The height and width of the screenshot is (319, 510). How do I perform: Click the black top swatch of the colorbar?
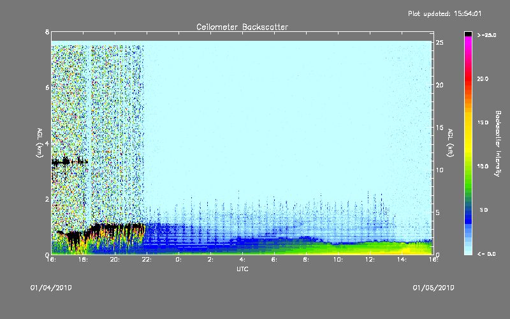468,34
